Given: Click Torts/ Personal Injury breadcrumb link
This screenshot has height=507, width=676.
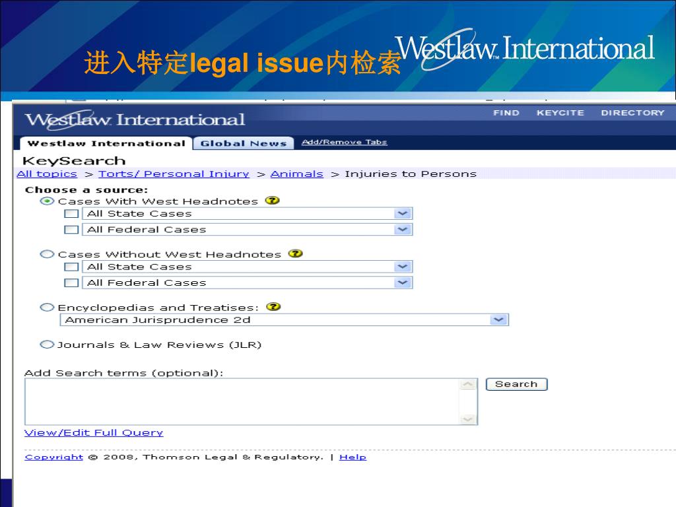Looking at the screenshot, I should pyautogui.click(x=174, y=174).
